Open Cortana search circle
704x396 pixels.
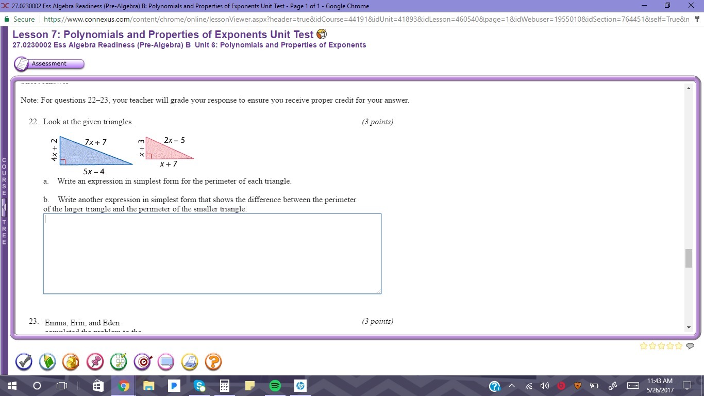(x=37, y=386)
